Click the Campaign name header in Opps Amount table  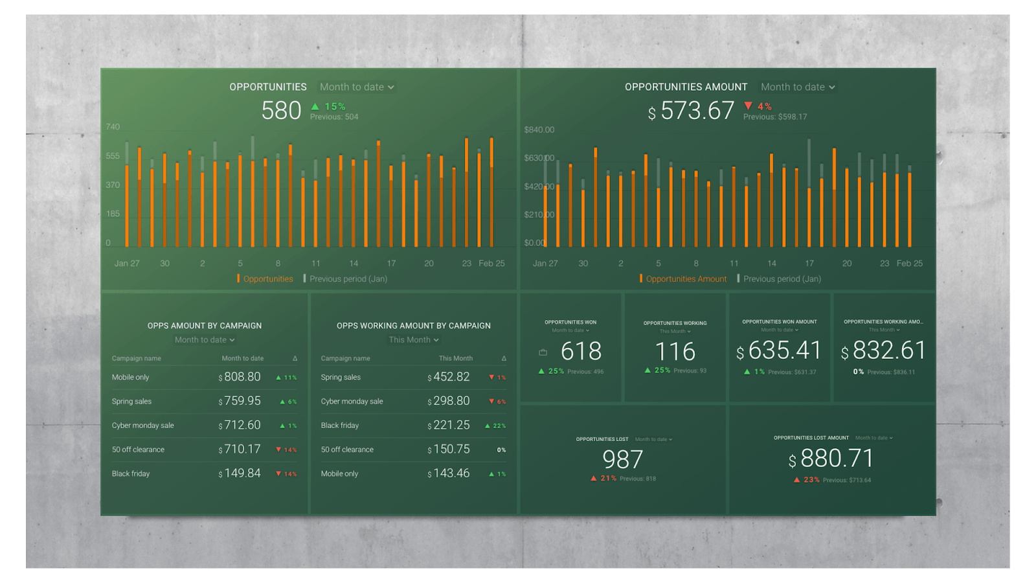(137, 358)
